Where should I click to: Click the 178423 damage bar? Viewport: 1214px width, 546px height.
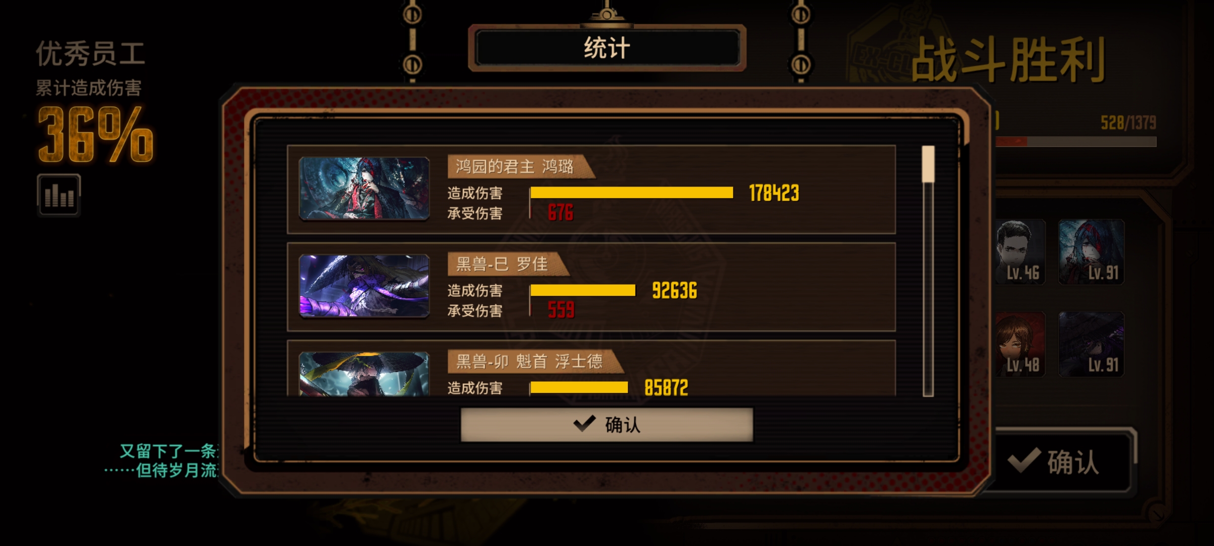click(631, 193)
